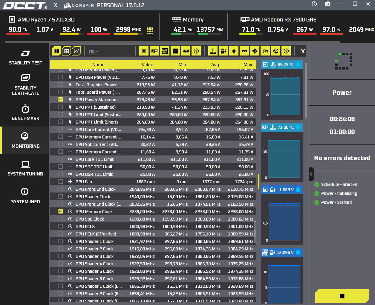
Task: Check the Total Graphics Power checkbox
Action: coord(61,84)
